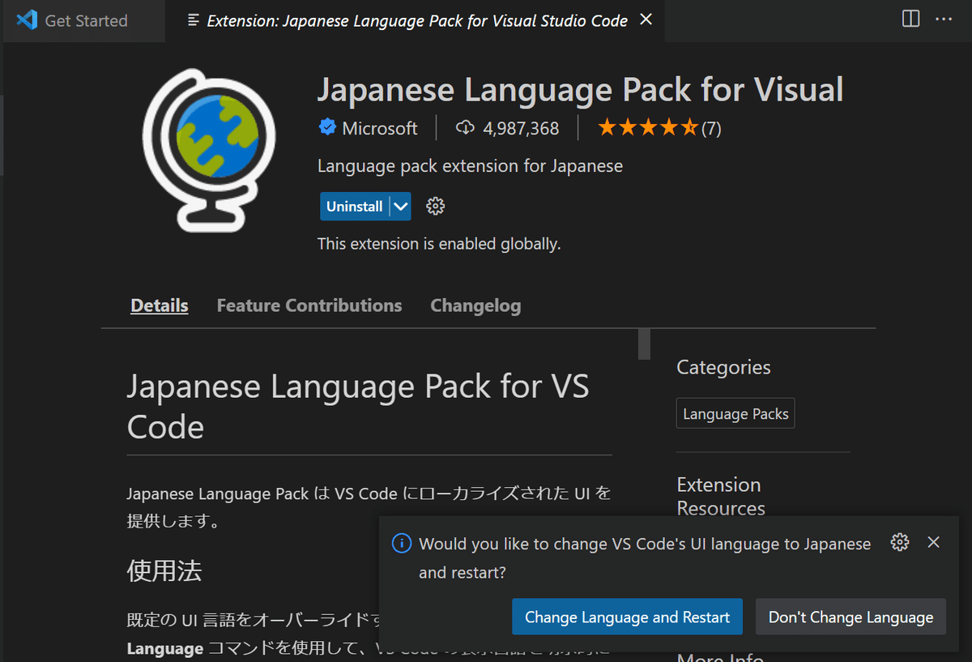972x662 pixels.
Task: Click the verified publisher badge icon
Action: coord(327,127)
